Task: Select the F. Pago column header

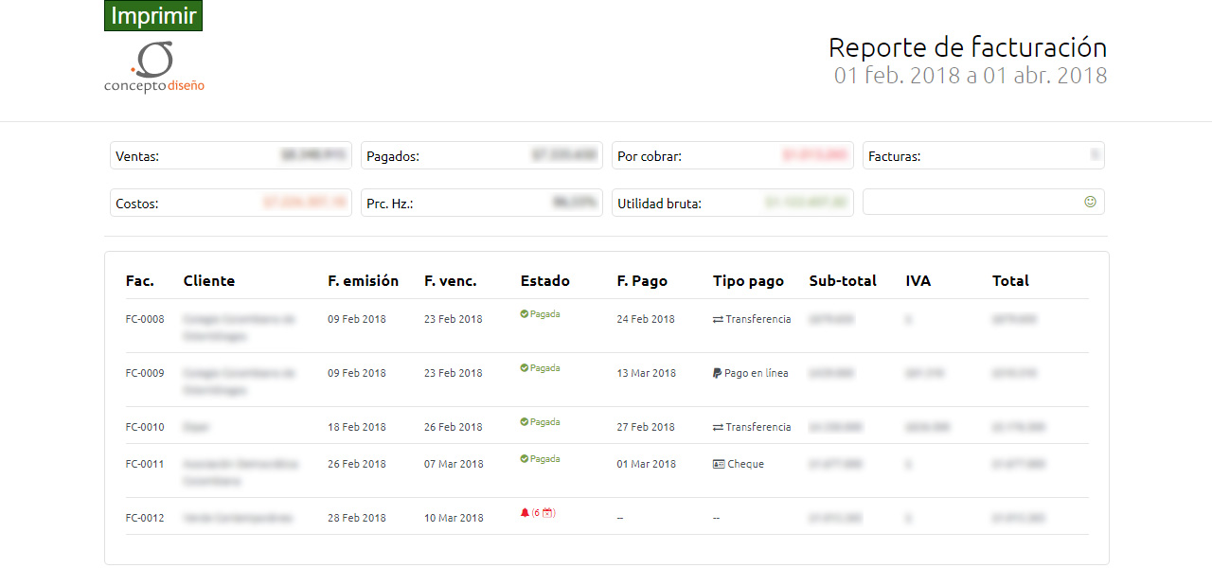Action: [x=642, y=281]
